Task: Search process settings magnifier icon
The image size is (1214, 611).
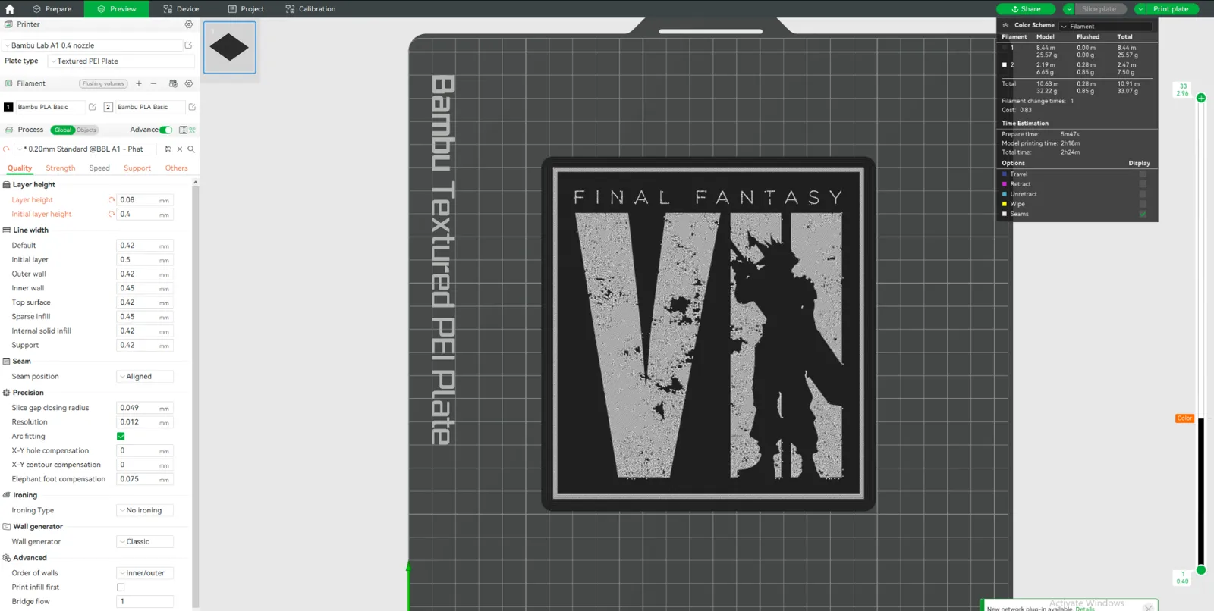Action: click(191, 149)
